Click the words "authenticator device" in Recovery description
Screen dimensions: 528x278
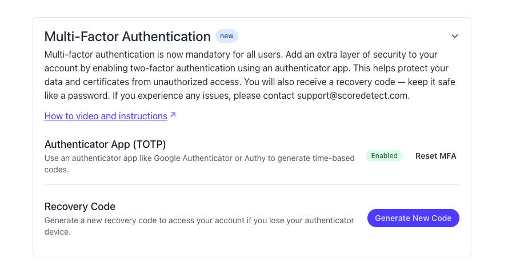[x=326, y=220]
